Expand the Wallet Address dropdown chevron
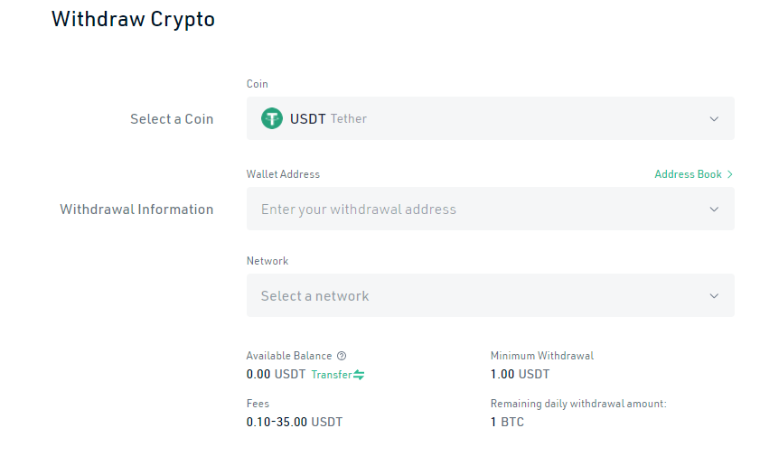 click(714, 210)
